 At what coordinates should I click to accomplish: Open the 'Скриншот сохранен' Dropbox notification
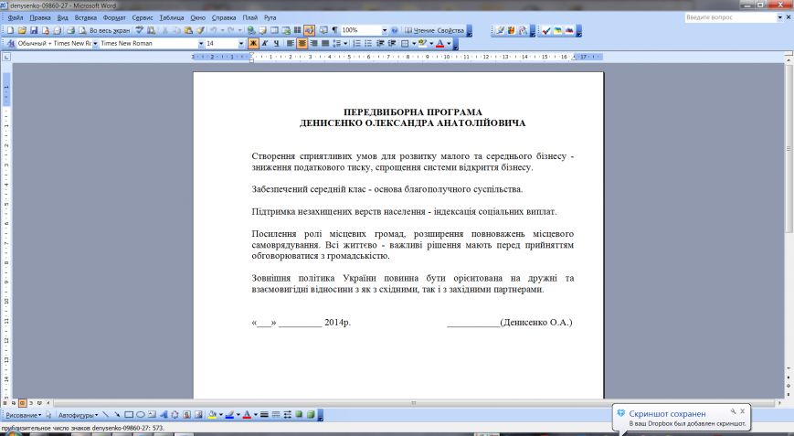click(682, 418)
